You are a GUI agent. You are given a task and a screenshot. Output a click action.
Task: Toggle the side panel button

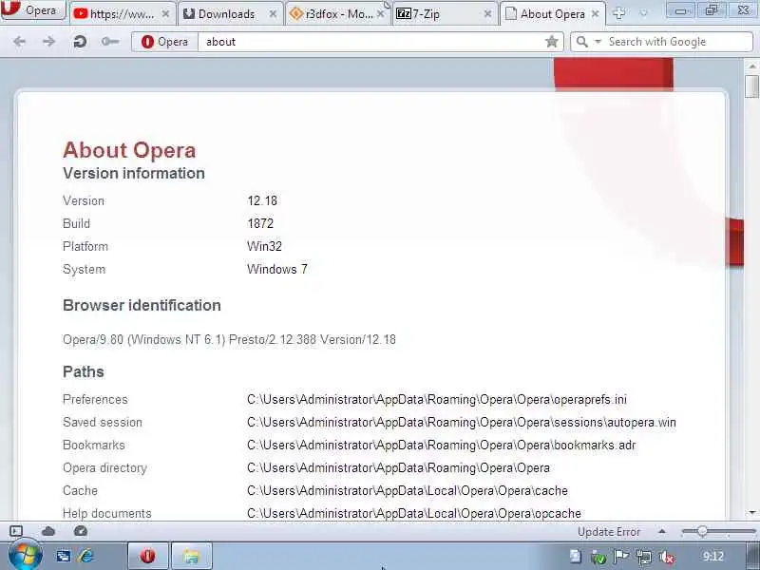[16, 531]
